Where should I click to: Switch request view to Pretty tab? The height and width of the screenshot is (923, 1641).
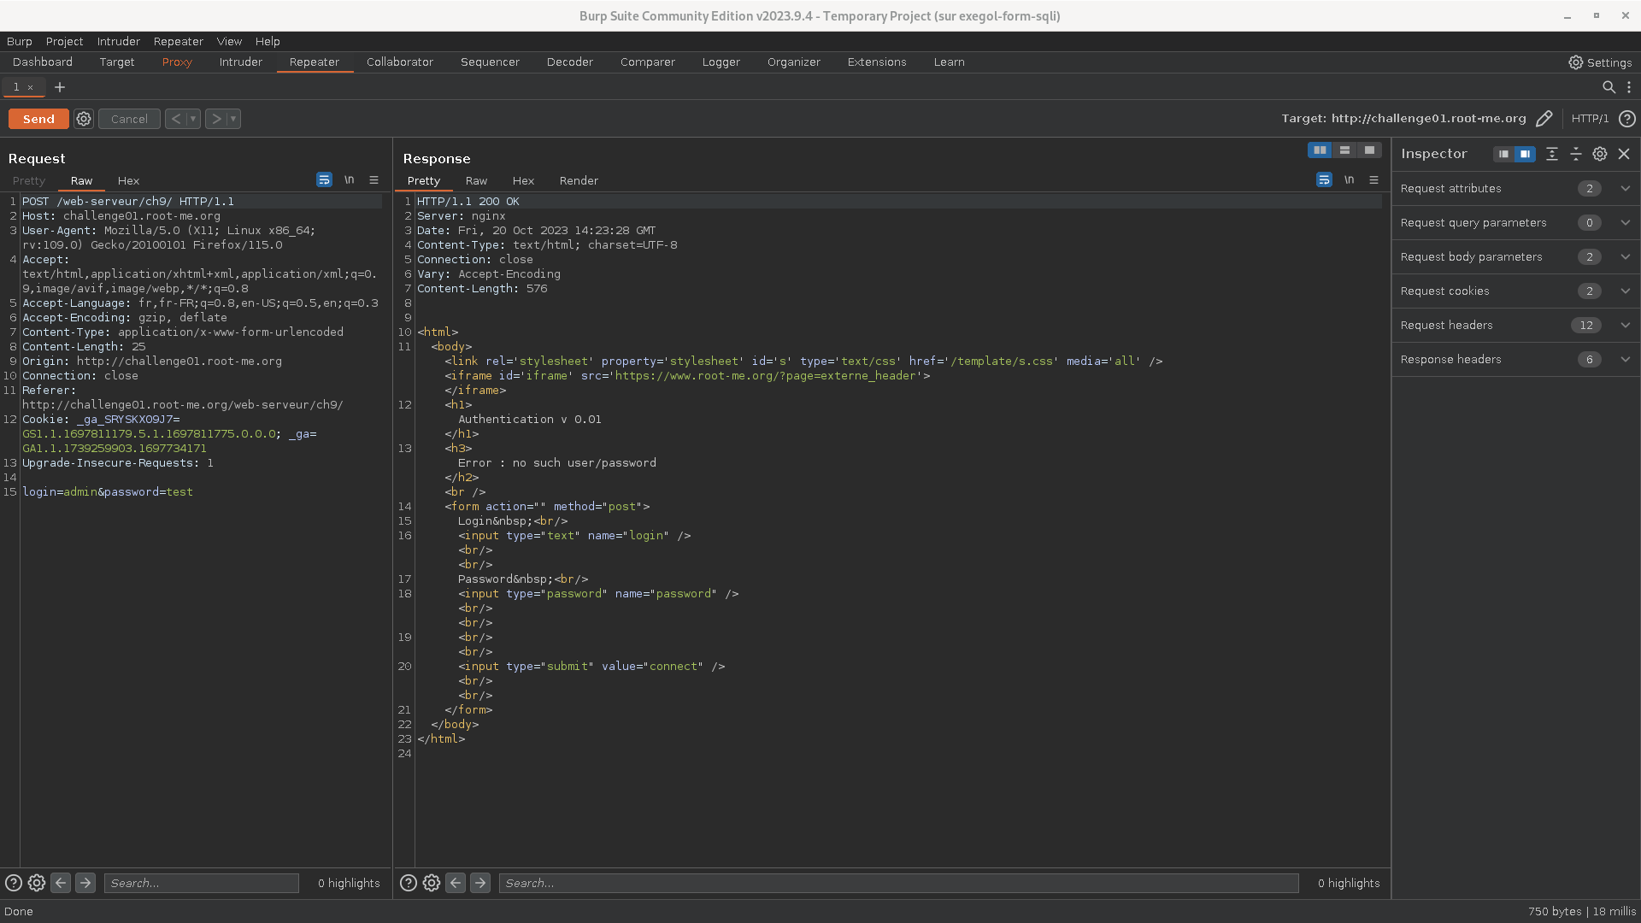click(29, 180)
